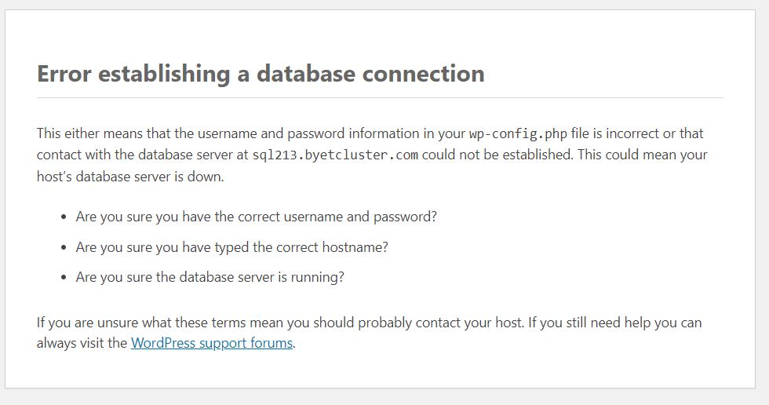Screen dimensions: 769x405
Task: Click the bullet dot before server running question
Action: tap(64, 278)
